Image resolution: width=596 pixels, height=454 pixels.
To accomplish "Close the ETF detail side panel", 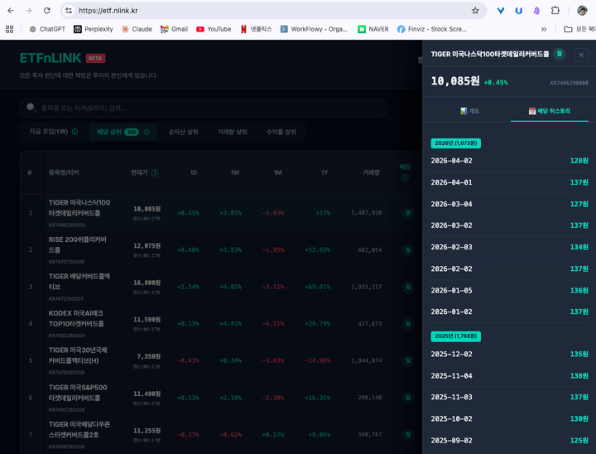I will pos(581,55).
